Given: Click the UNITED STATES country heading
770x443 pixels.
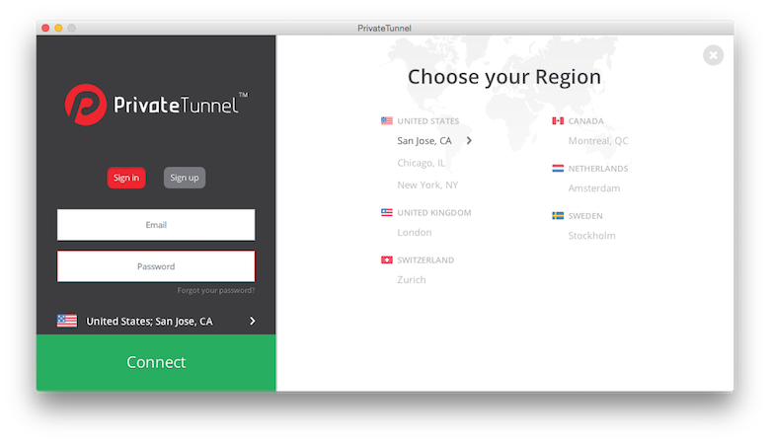Looking at the screenshot, I should click(428, 121).
